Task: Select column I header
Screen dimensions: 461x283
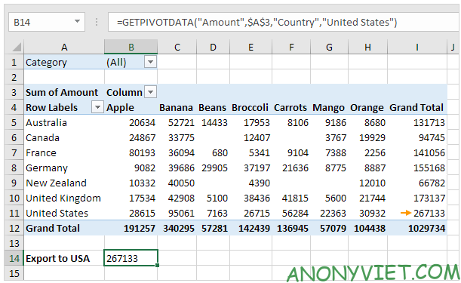Action: (x=417, y=47)
